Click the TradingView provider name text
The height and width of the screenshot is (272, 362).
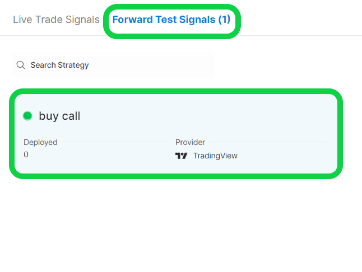coord(215,156)
